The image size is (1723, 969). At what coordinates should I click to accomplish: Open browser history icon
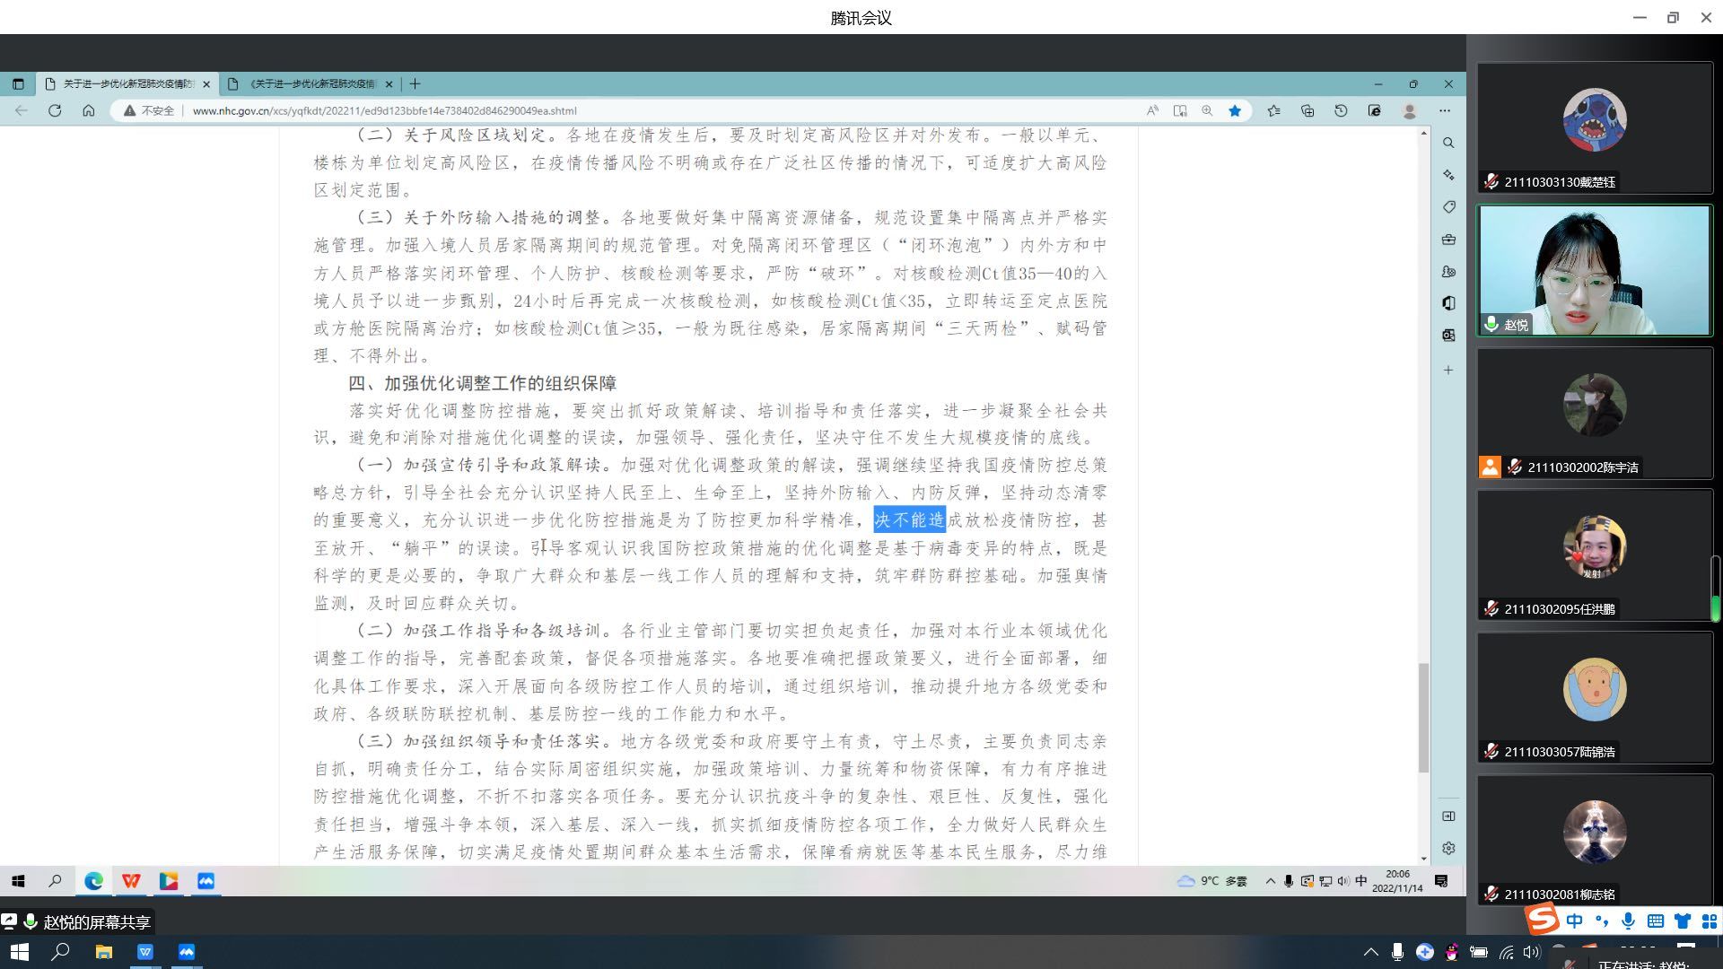tap(1341, 110)
